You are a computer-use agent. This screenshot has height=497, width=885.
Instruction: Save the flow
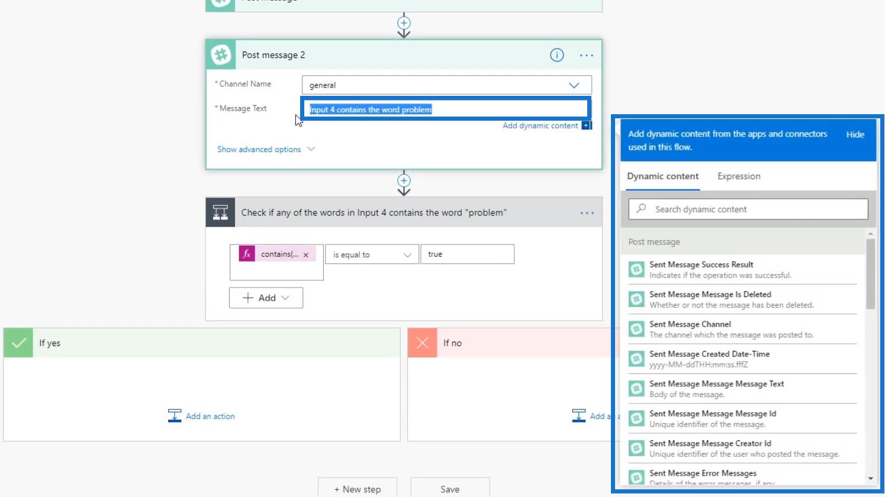click(450, 489)
